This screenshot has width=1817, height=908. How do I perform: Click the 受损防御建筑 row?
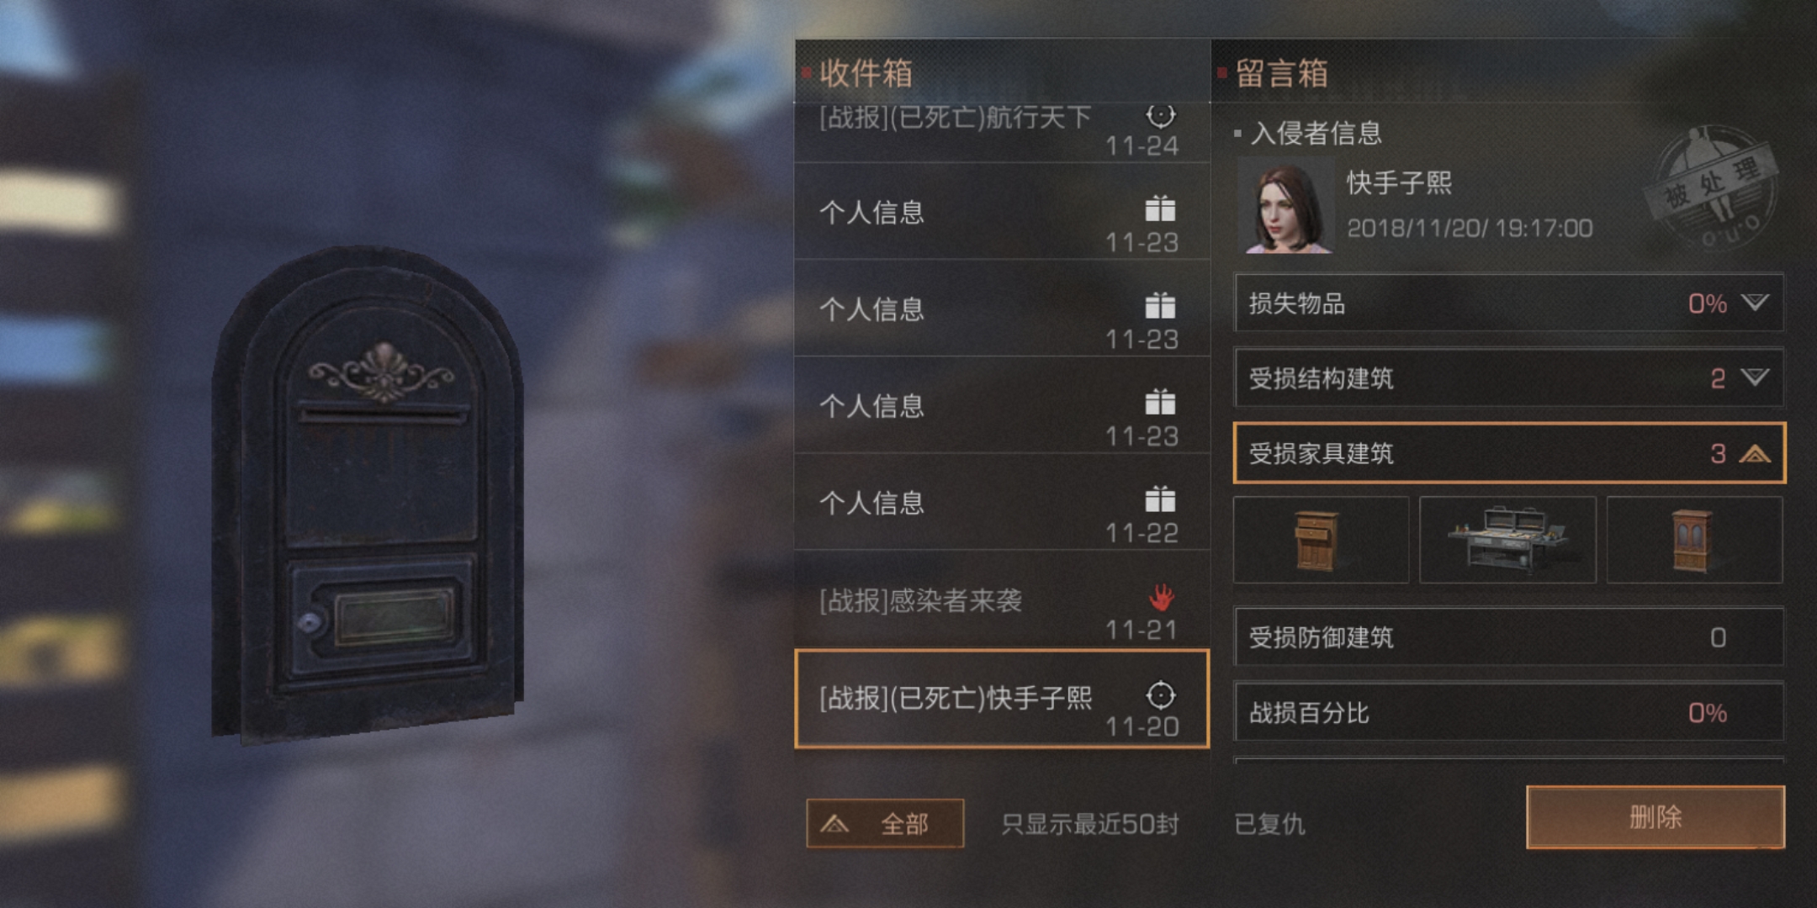point(1508,637)
